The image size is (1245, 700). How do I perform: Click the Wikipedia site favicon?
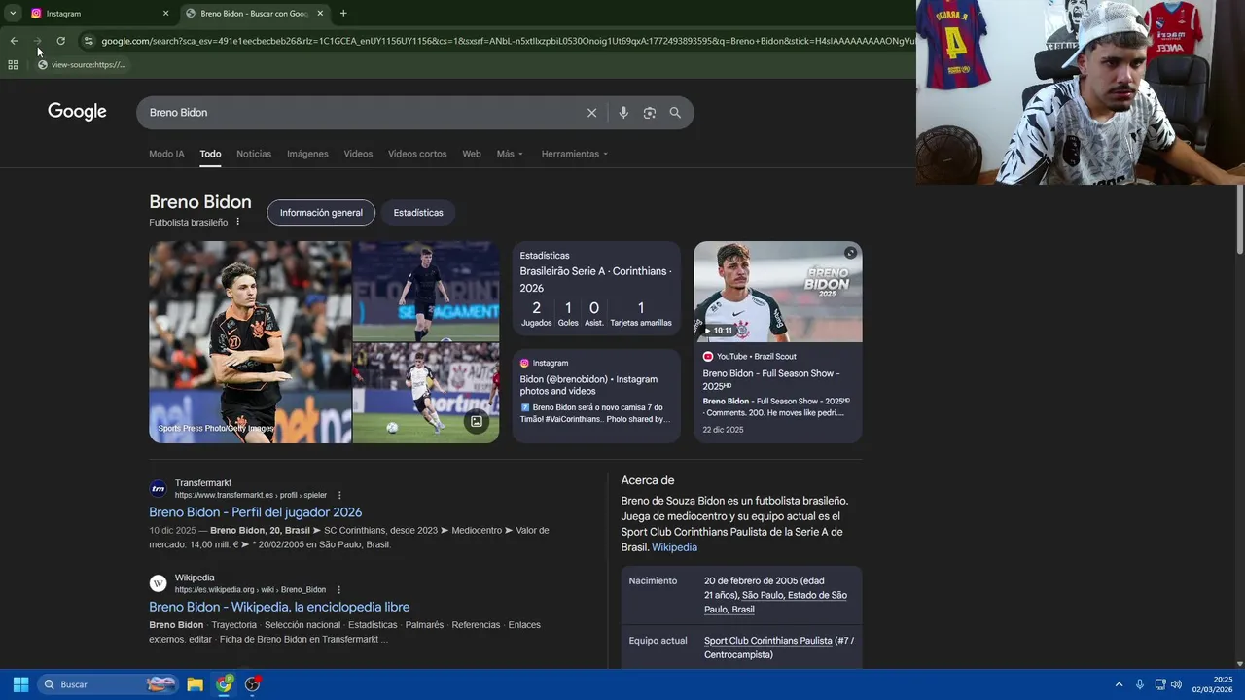[x=158, y=583]
